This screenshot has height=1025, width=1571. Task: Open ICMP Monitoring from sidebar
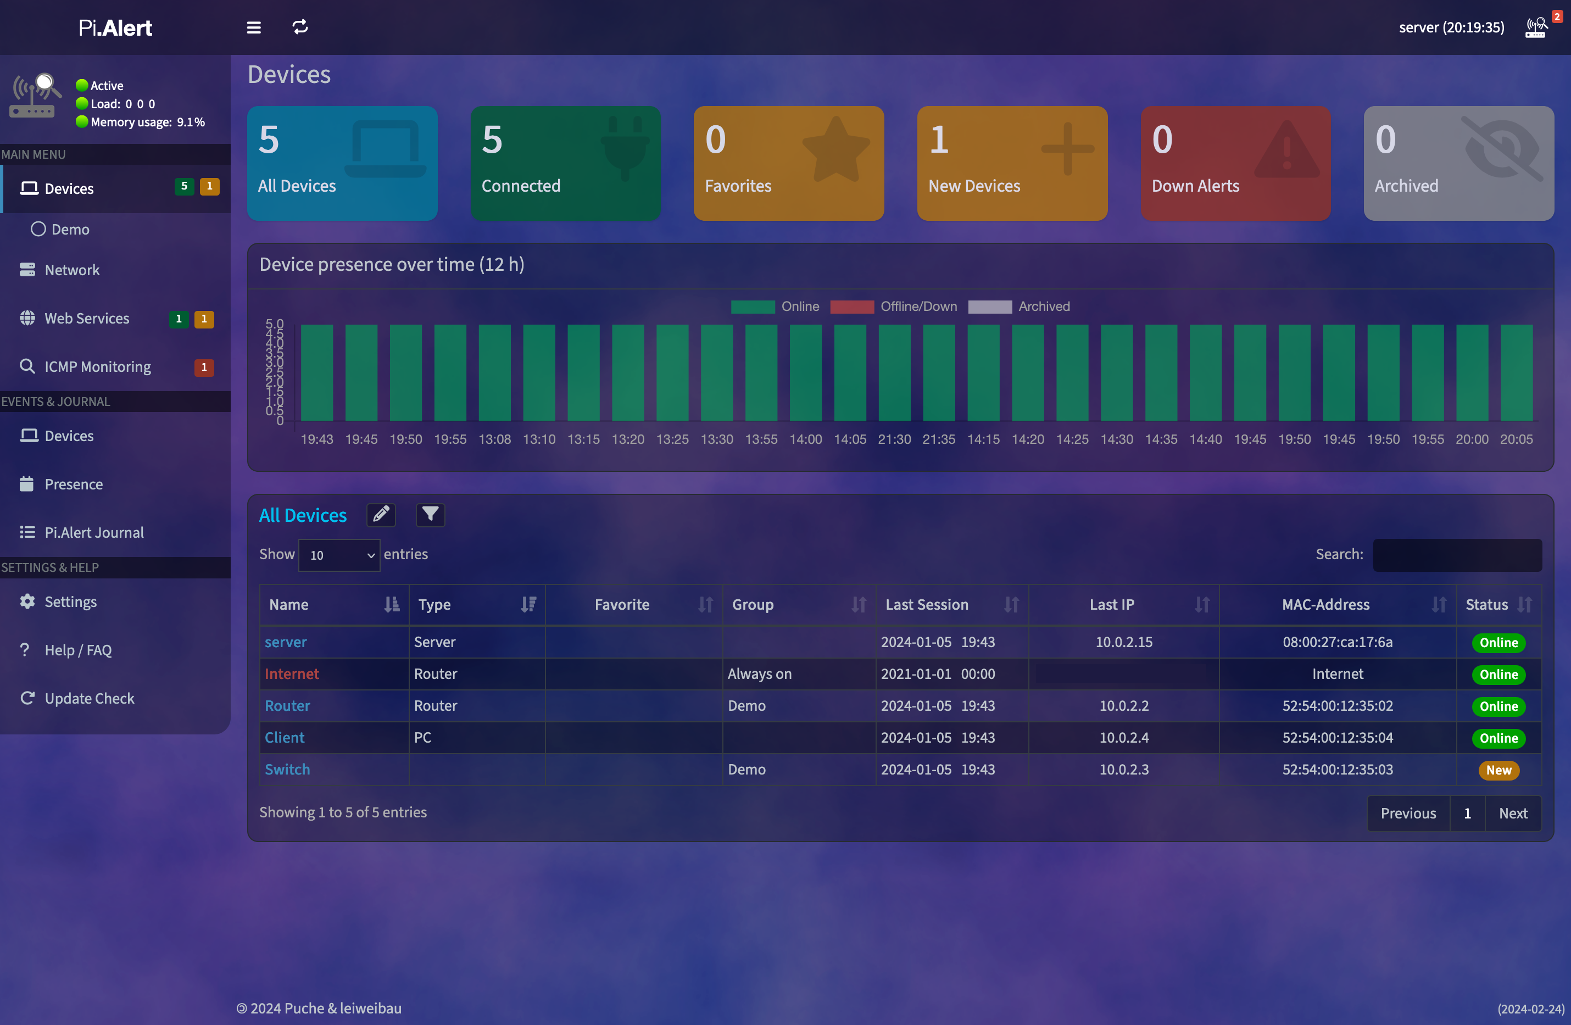tap(98, 366)
